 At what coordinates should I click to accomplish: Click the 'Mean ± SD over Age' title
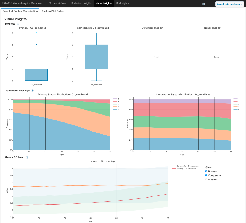click(103, 161)
